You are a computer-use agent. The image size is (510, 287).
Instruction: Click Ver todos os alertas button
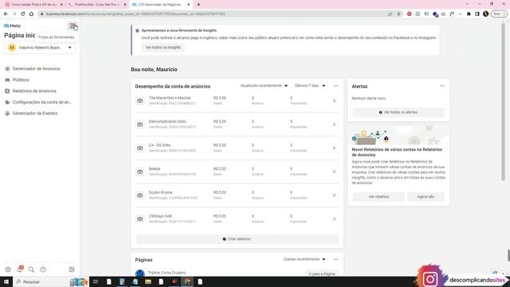[x=398, y=112]
